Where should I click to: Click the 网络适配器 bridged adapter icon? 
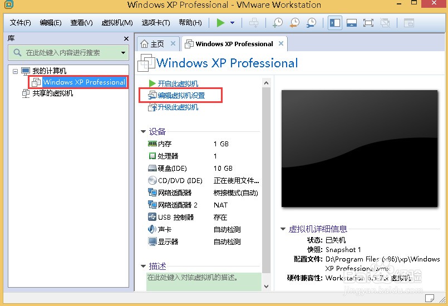(152, 193)
